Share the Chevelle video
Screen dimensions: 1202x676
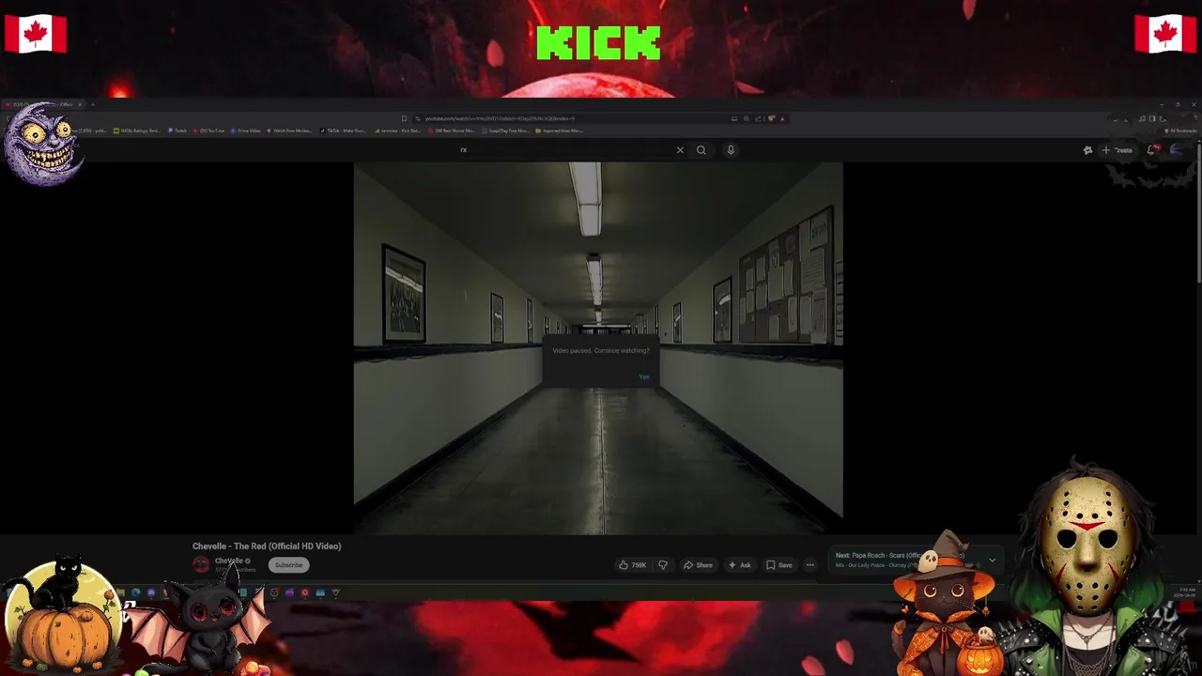tap(698, 565)
